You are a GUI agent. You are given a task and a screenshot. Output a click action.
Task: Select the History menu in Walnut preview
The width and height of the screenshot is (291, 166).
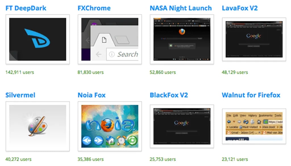pos(252,115)
